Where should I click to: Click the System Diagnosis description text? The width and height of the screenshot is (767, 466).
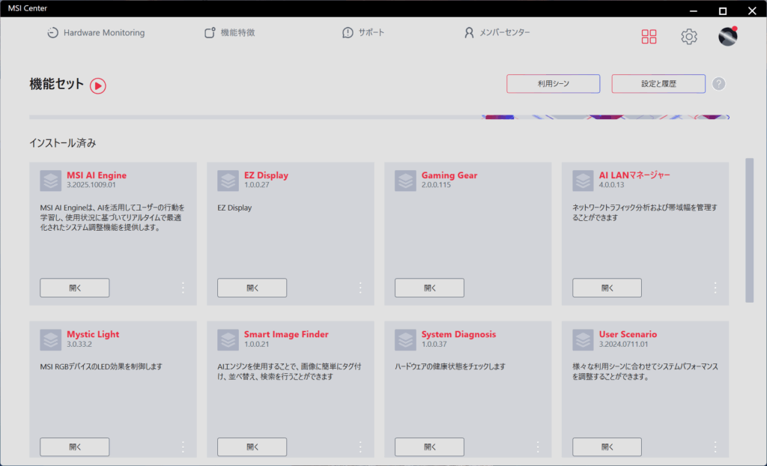coord(450,366)
